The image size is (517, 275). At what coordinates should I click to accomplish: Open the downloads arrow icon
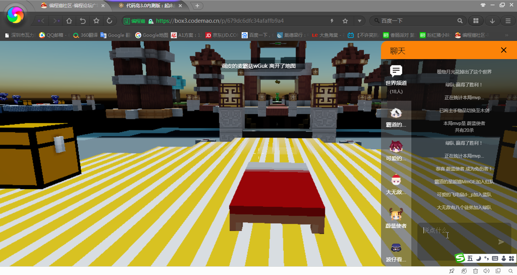tap(492, 21)
